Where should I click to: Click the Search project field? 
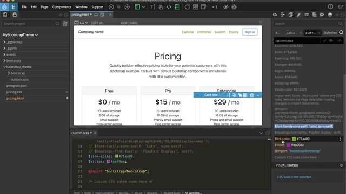(31, 24)
